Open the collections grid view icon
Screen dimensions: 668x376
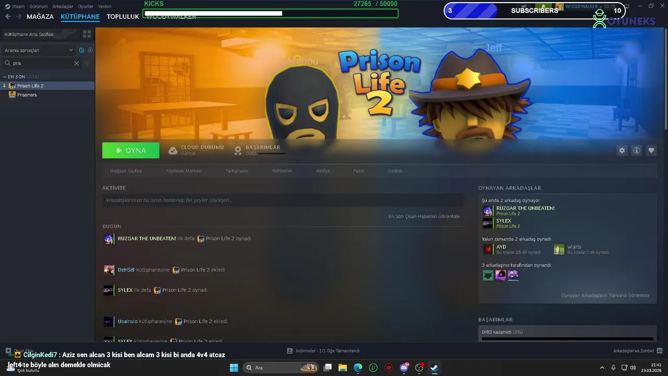[87, 34]
